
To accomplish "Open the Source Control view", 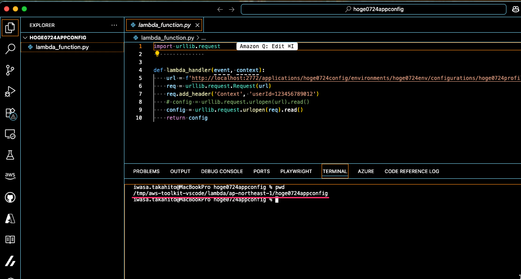I will (x=10, y=70).
